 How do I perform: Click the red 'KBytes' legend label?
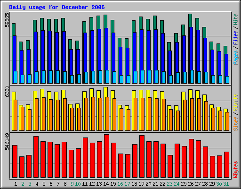pyautogui.click(x=236, y=170)
